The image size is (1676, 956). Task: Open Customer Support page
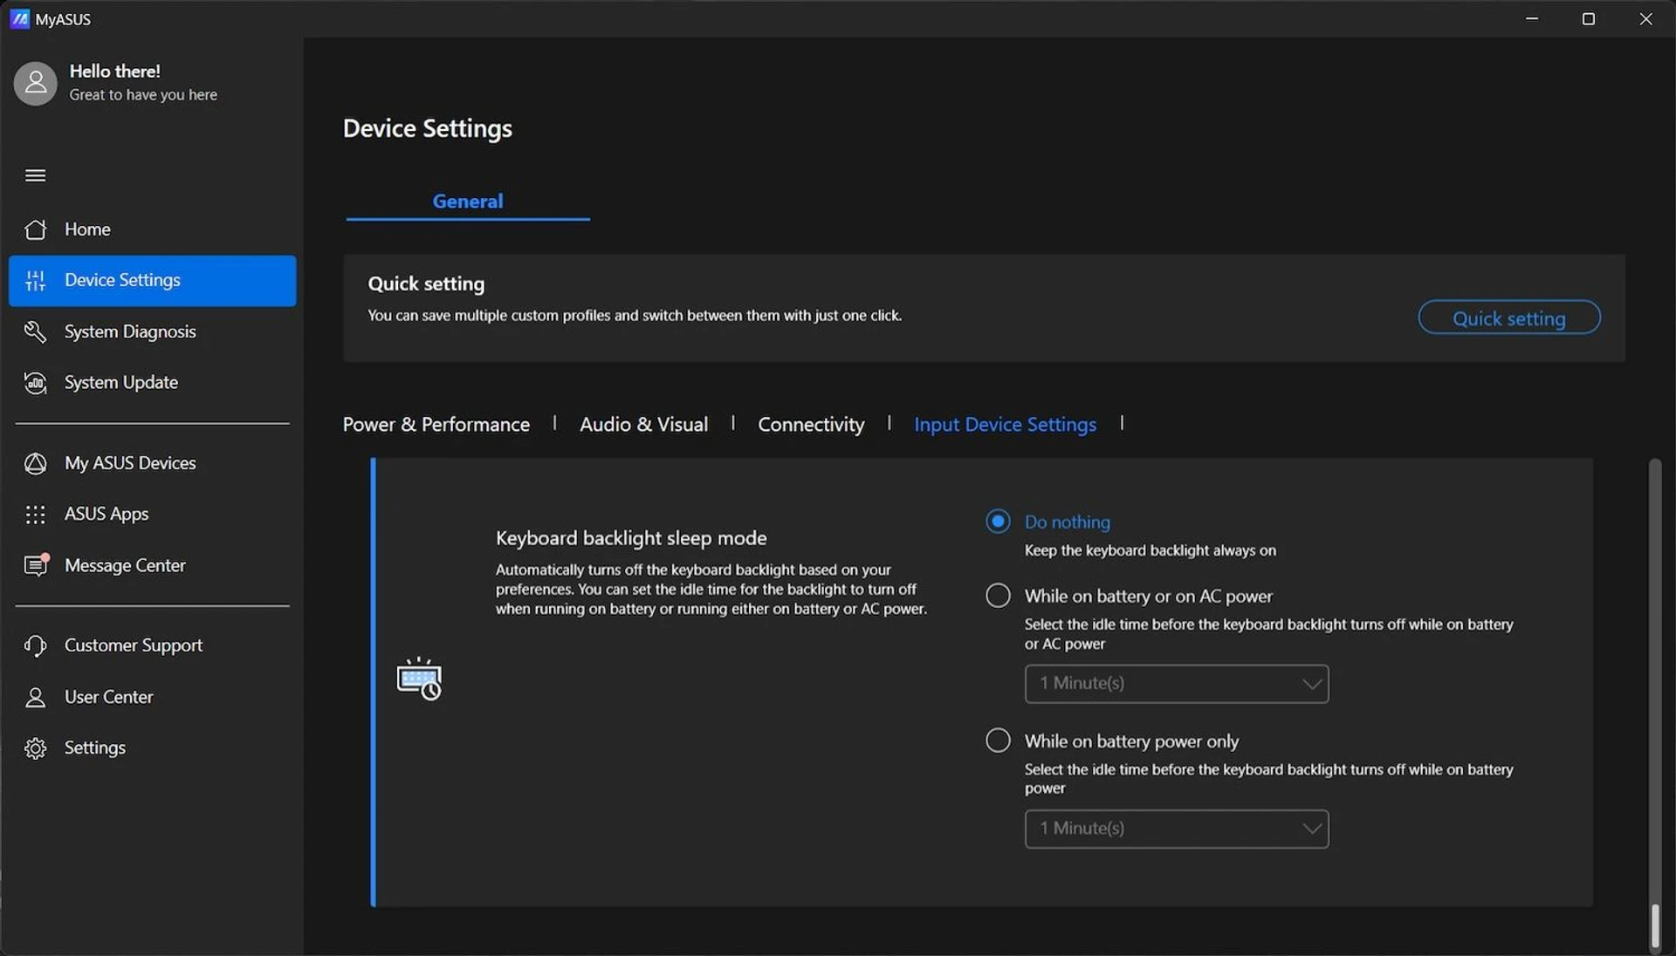point(153,645)
